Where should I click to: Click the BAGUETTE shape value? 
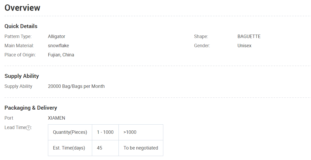pyautogui.click(x=249, y=36)
